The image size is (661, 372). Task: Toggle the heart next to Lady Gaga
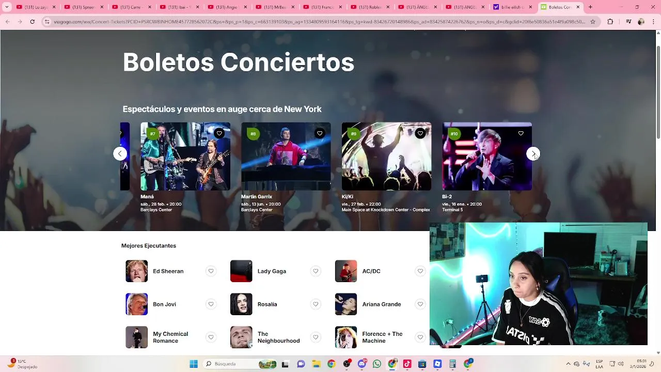(x=316, y=271)
